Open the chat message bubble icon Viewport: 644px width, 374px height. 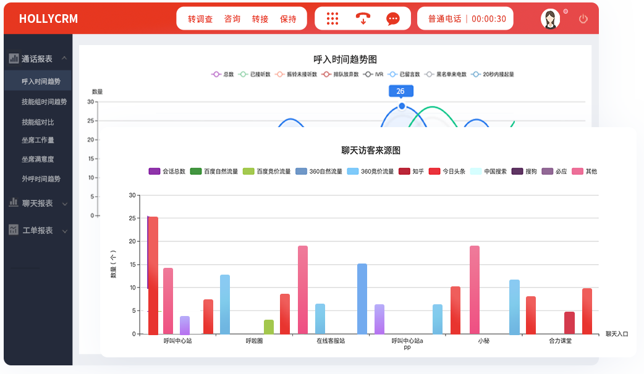(x=392, y=19)
